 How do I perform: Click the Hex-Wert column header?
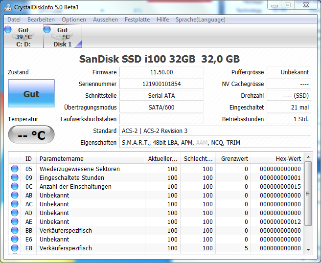pos(277,159)
